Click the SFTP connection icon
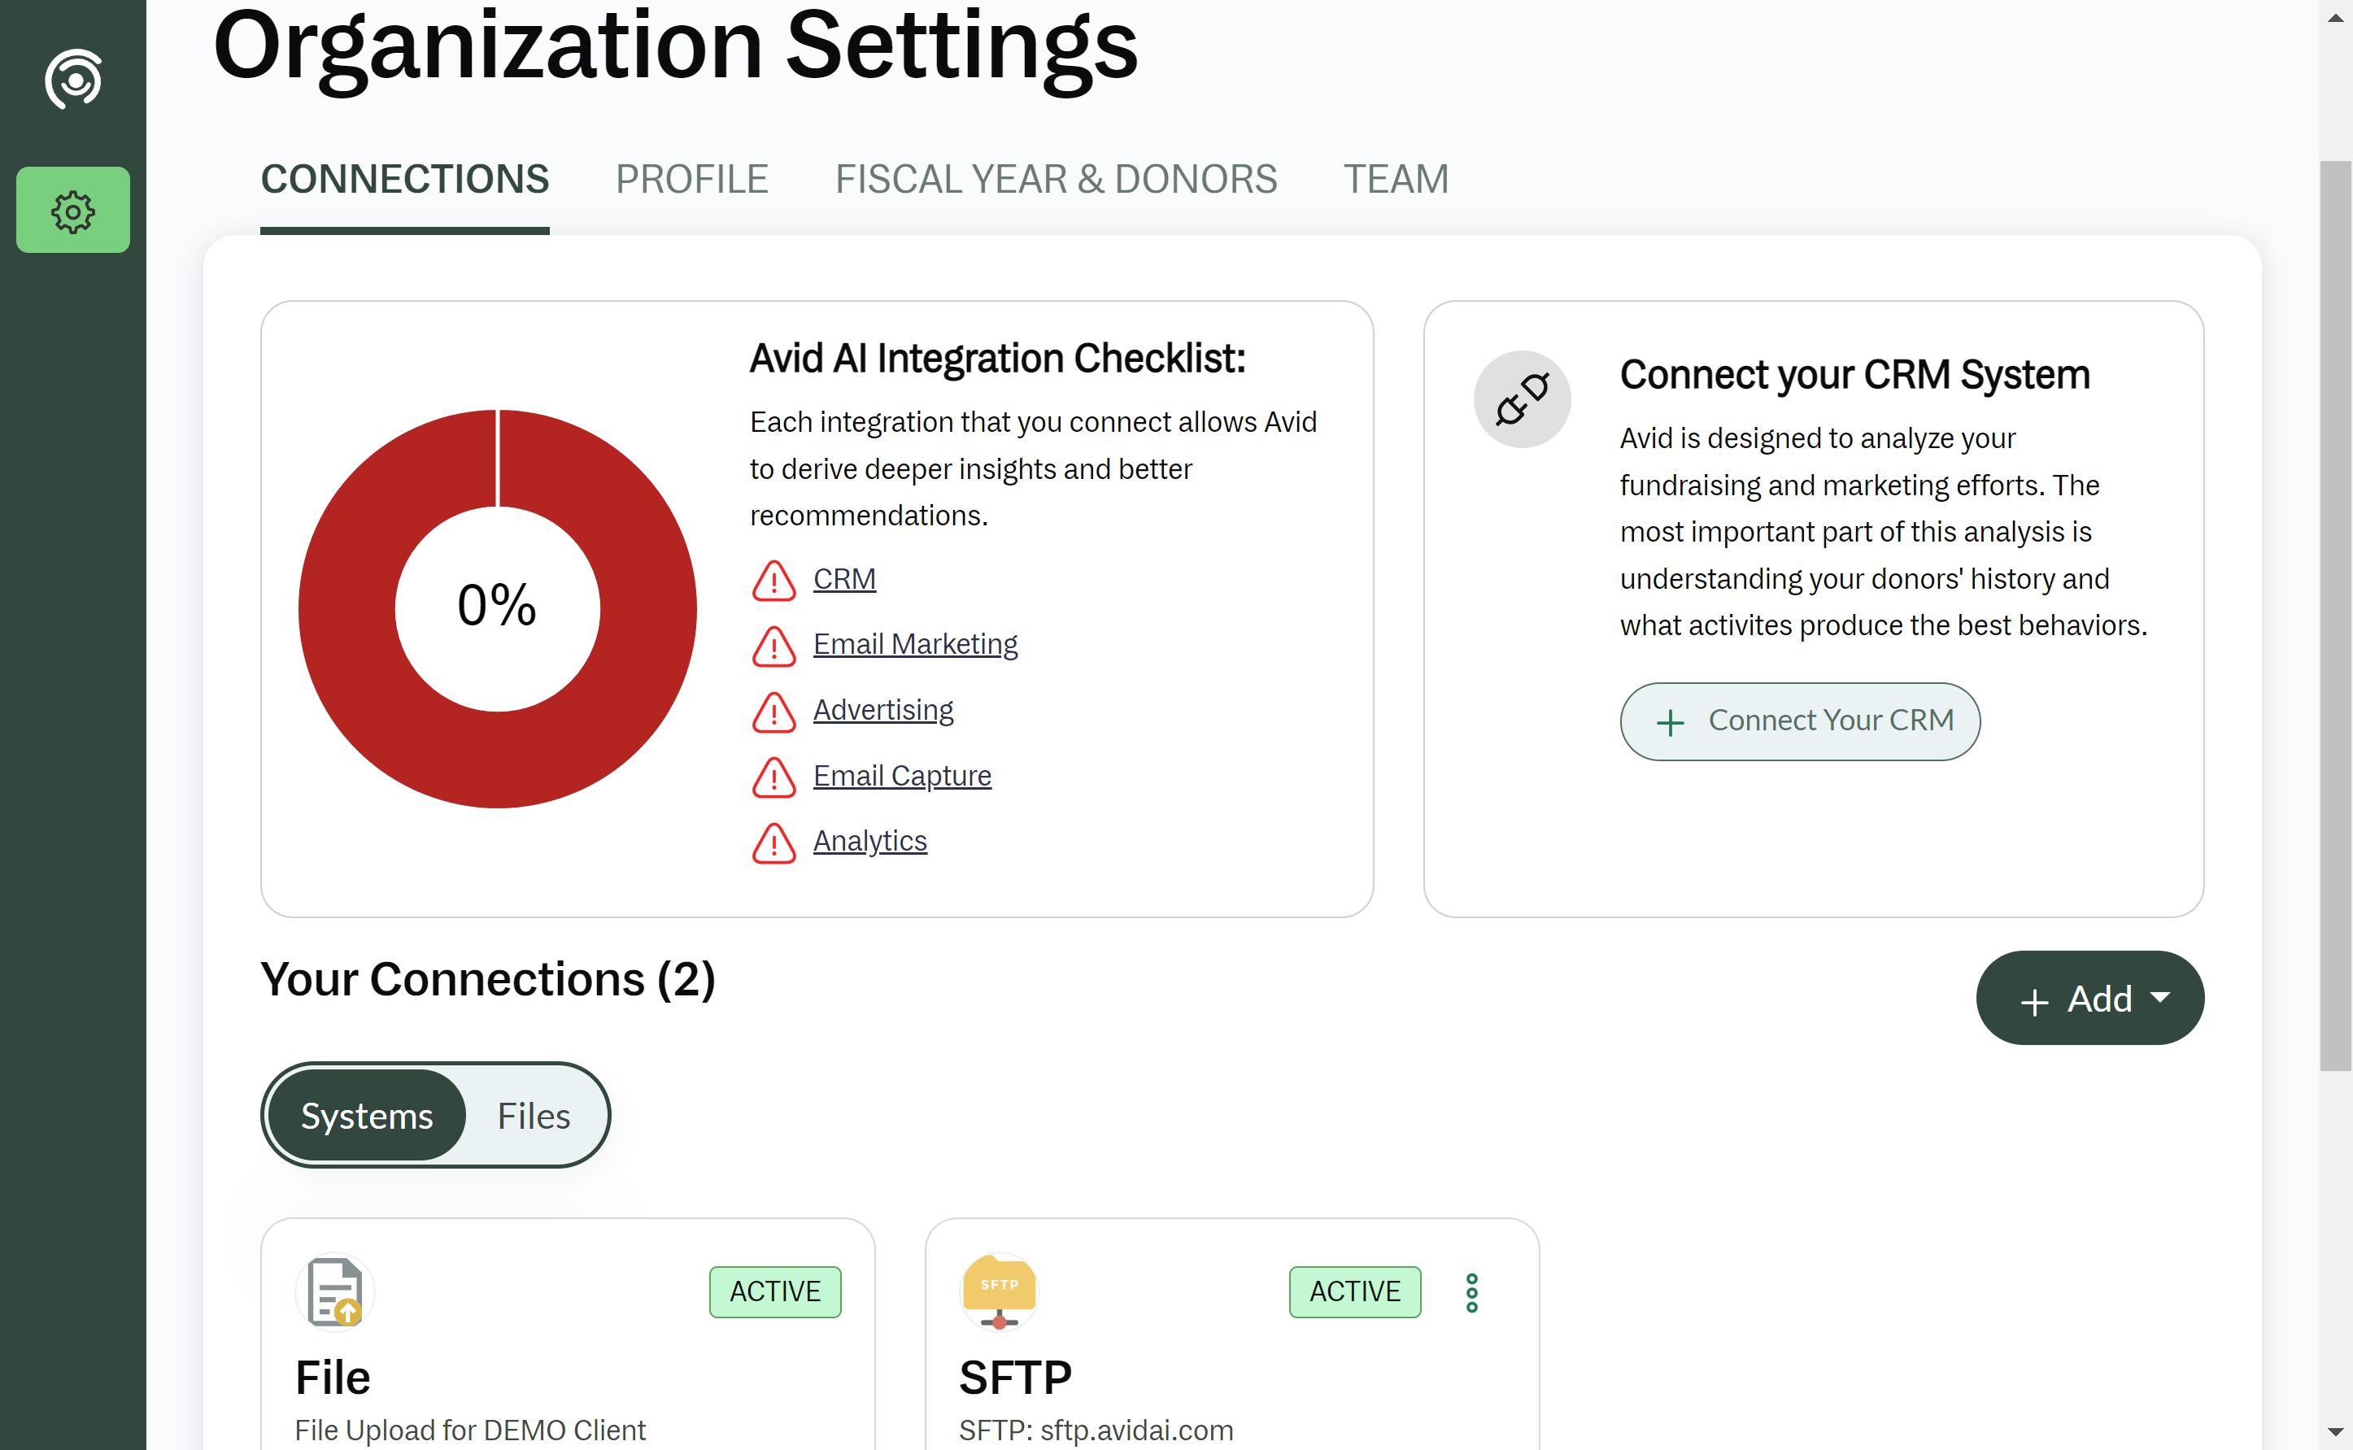 tap(999, 1291)
